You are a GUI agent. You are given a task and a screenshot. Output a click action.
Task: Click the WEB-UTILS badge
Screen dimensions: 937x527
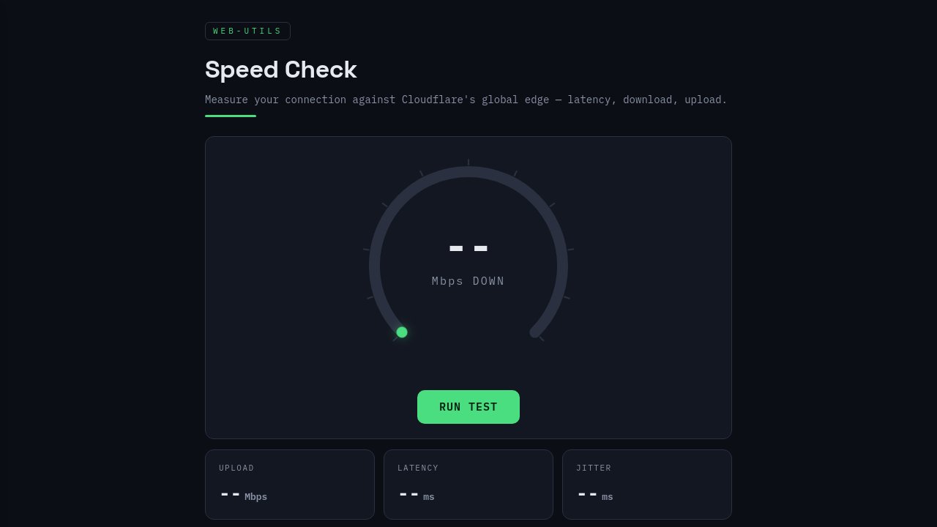[247, 31]
